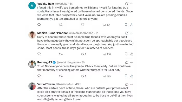182x102 pixels.
Task: Reply to Romeo_143's tweet
Action: [39, 76]
